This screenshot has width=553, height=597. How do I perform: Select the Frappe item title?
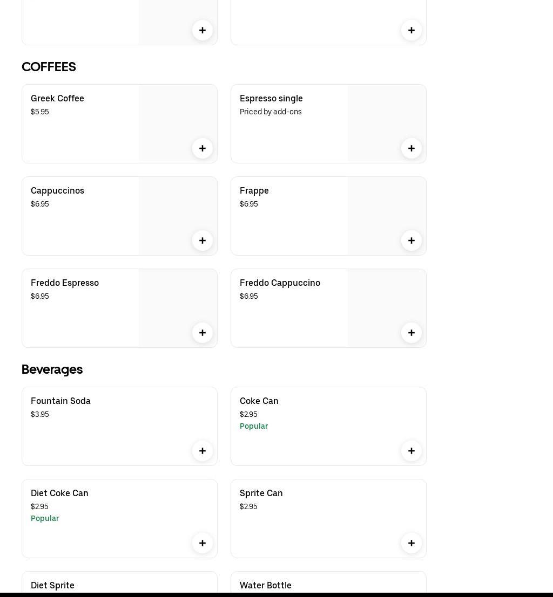click(x=254, y=191)
